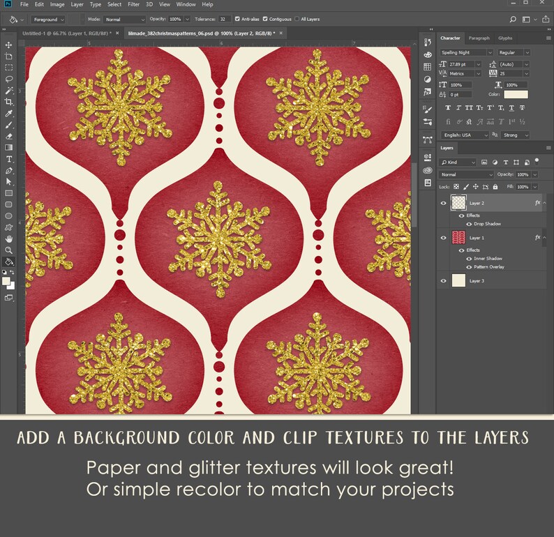Select the Ellipse tool
554x537 pixels.
click(9, 215)
